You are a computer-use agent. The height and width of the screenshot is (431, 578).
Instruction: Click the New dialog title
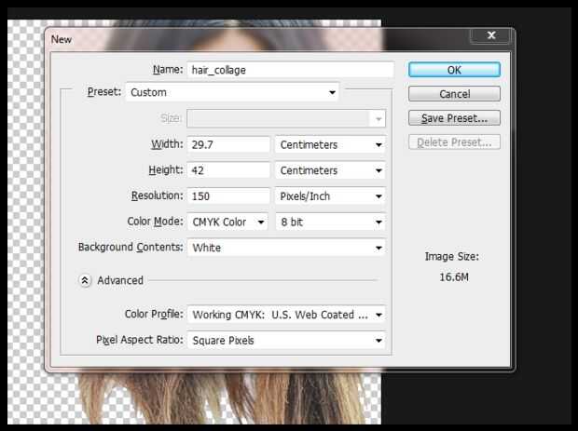click(x=62, y=39)
